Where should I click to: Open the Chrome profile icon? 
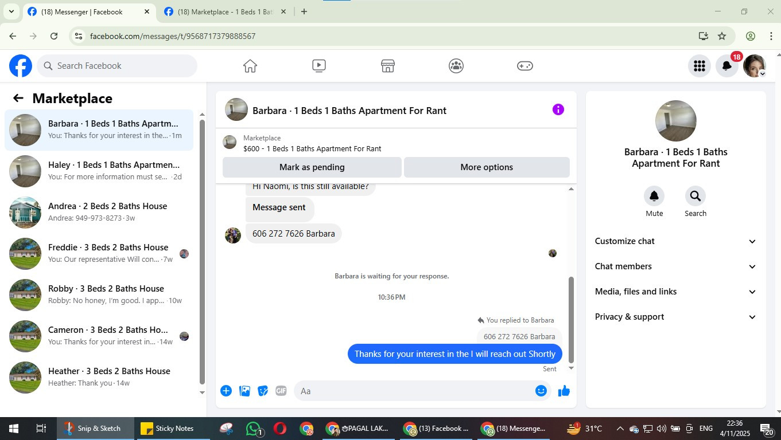click(750, 36)
